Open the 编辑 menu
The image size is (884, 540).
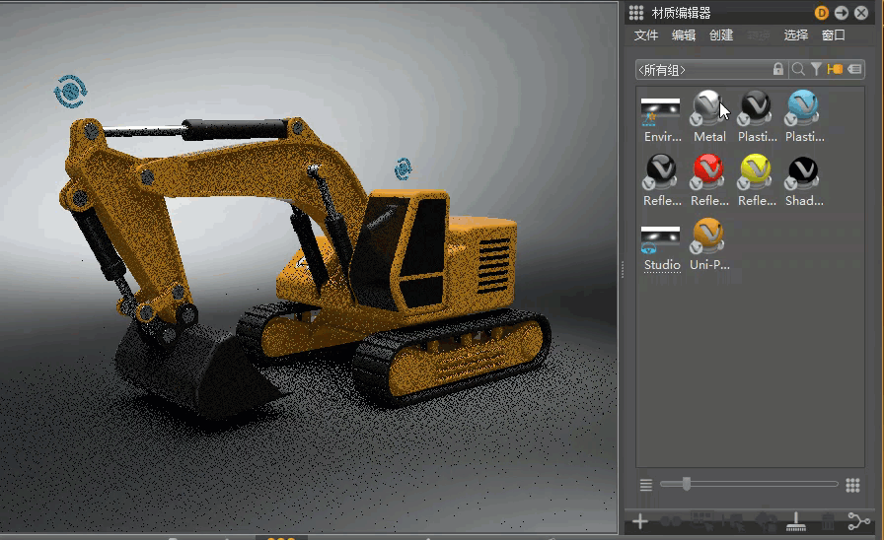click(x=684, y=35)
